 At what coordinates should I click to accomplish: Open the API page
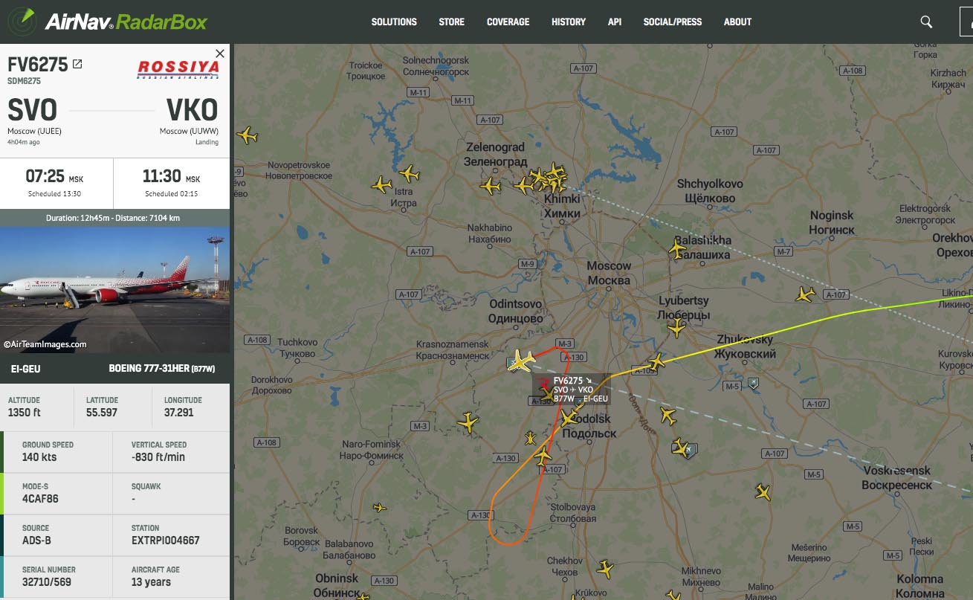tap(615, 22)
